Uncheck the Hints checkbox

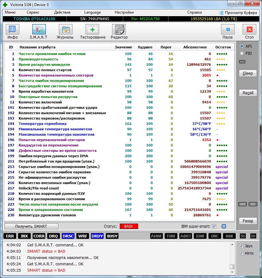(241, 253)
